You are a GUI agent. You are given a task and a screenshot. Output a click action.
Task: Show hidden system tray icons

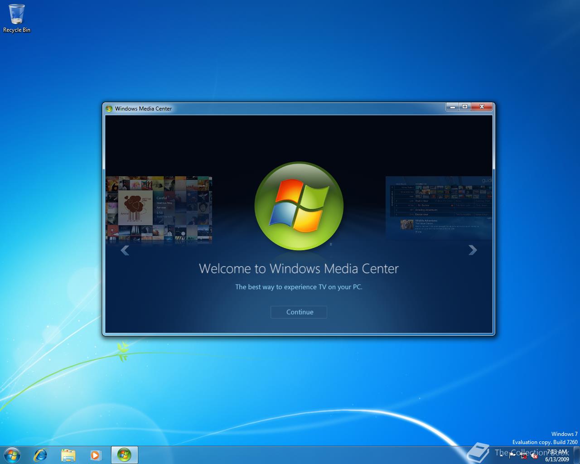[x=502, y=455]
